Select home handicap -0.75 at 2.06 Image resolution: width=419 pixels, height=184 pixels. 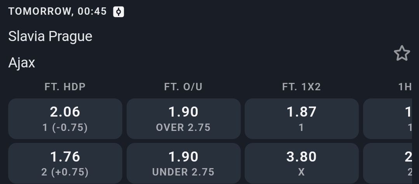click(65, 118)
